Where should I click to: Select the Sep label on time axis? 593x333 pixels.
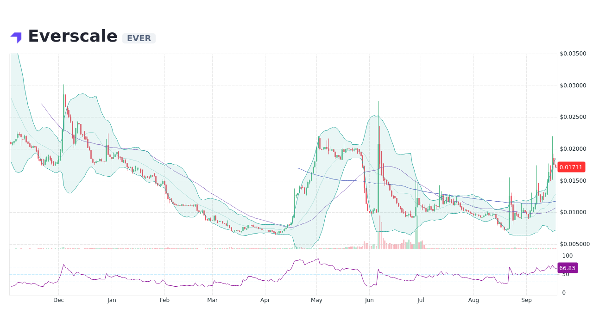pos(526,300)
